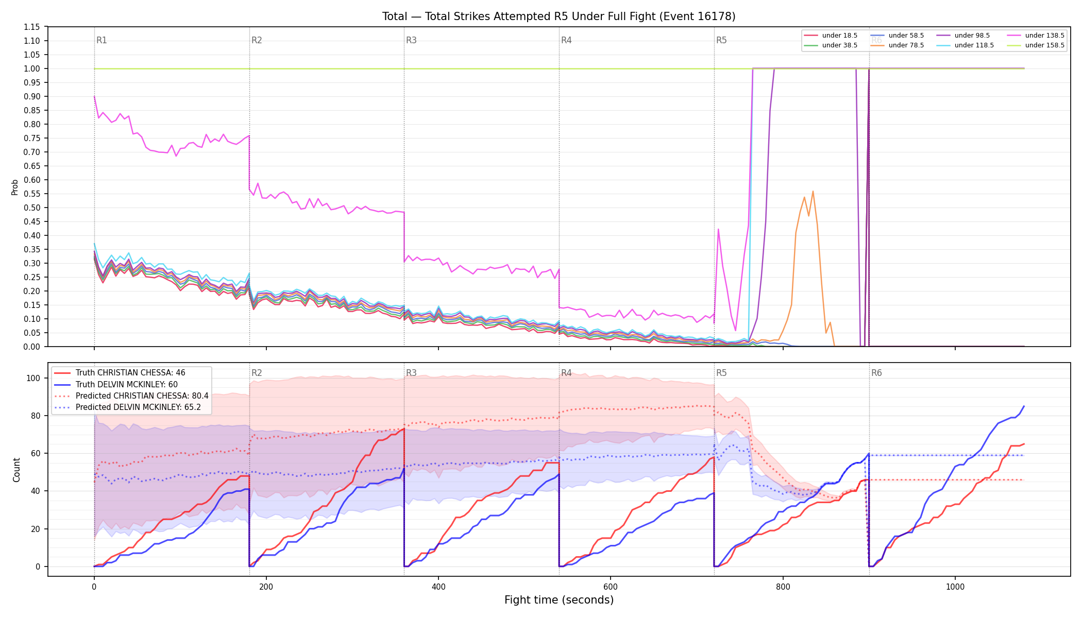Click the 1.15 tick on Prob axis
Viewport: 1082px width, 618px height.
pyautogui.click(x=32, y=27)
